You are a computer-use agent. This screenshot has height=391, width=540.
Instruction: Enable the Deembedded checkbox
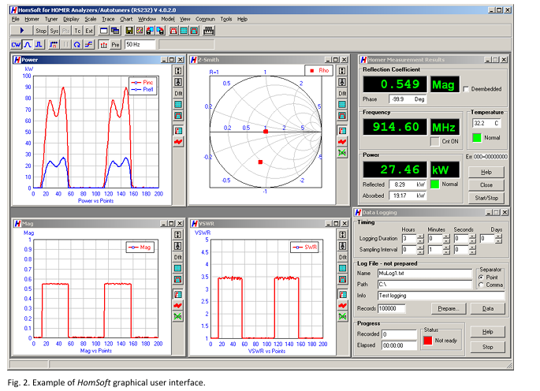[x=467, y=88]
